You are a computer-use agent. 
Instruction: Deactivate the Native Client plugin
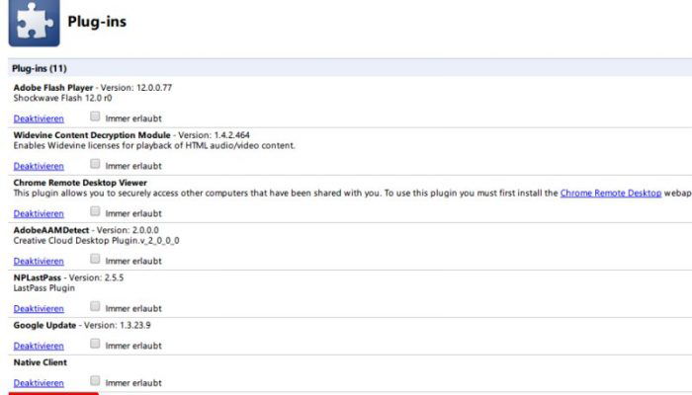coord(39,383)
